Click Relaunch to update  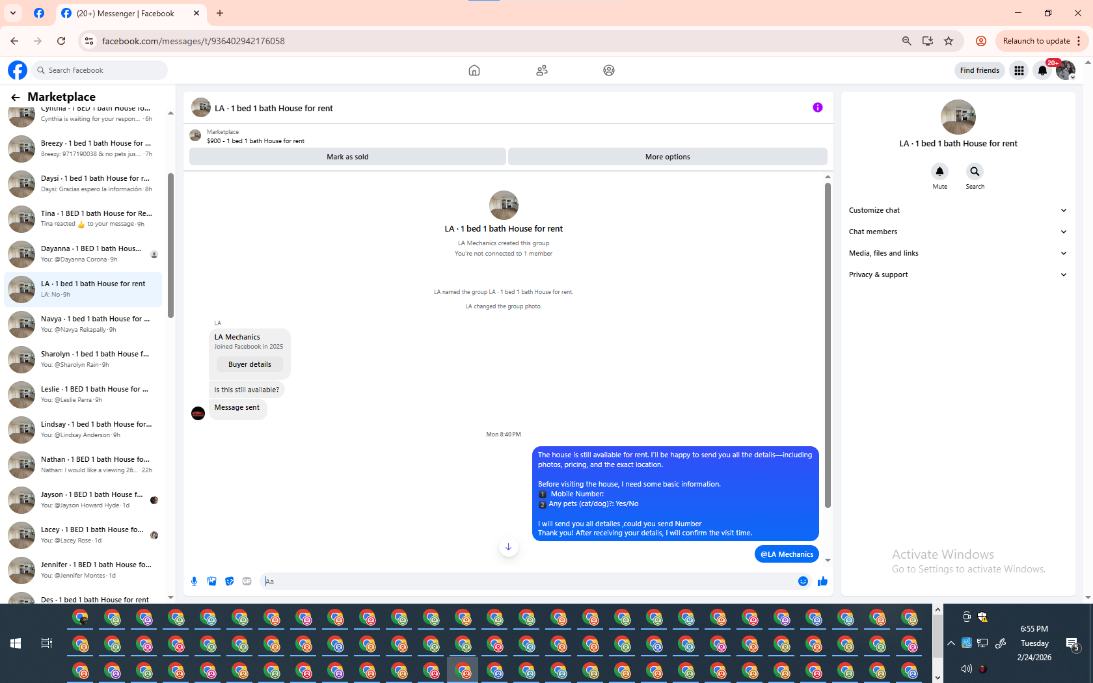(x=1036, y=41)
